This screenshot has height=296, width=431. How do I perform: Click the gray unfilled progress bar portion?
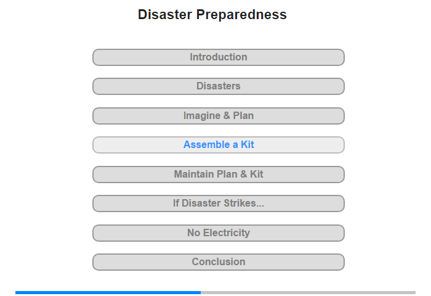pyautogui.click(x=308, y=292)
